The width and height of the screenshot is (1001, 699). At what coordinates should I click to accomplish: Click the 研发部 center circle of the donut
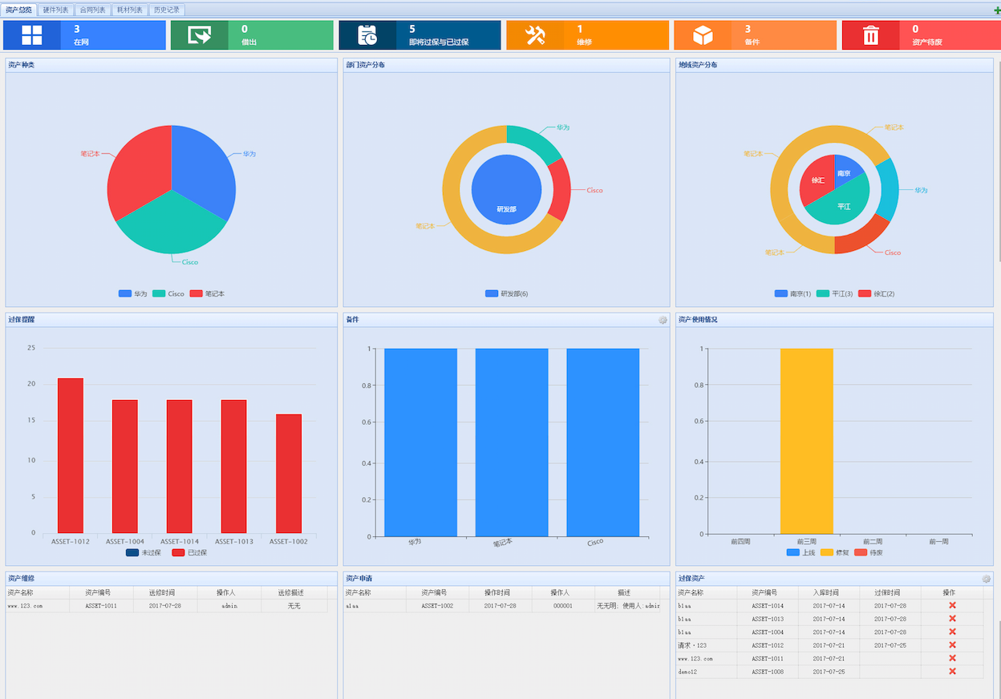(506, 190)
